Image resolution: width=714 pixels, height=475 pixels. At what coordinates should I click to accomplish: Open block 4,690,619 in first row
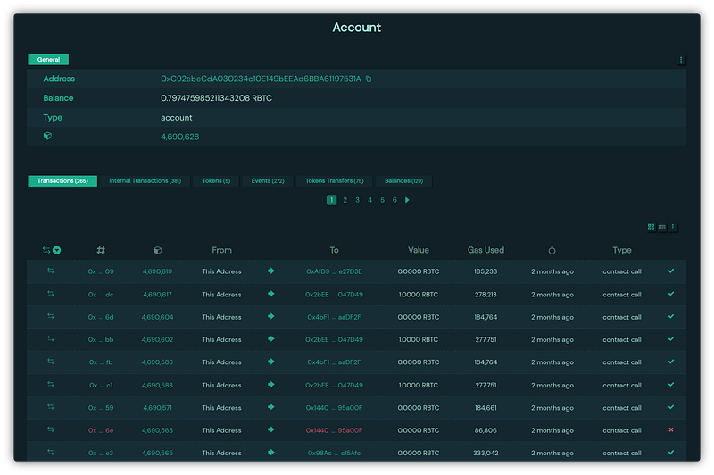(x=157, y=271)
